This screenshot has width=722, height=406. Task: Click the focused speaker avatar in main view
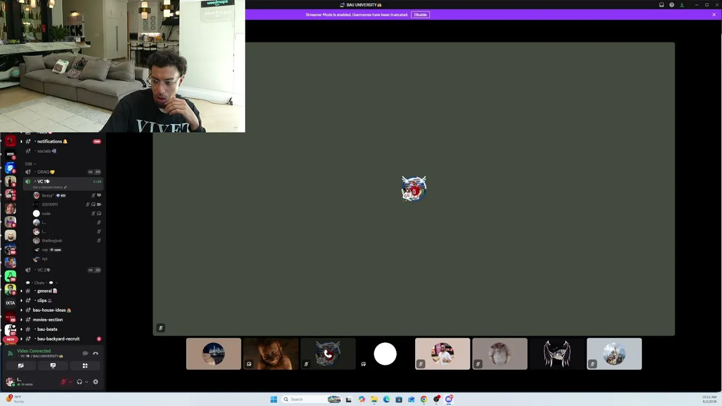pyautogui.click(x=414, y=188)
